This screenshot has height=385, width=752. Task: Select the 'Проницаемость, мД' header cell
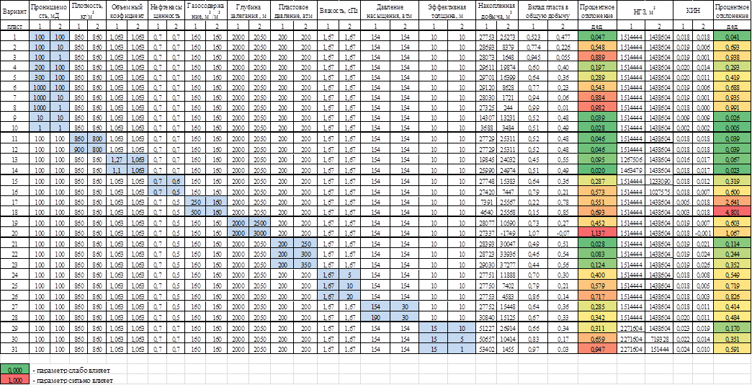pyautogui.click(x=50, y=11)
